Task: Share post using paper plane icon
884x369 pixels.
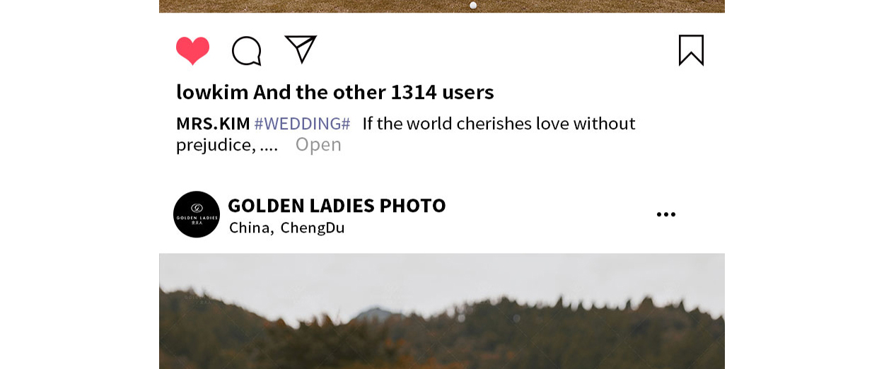Action: 301,49
